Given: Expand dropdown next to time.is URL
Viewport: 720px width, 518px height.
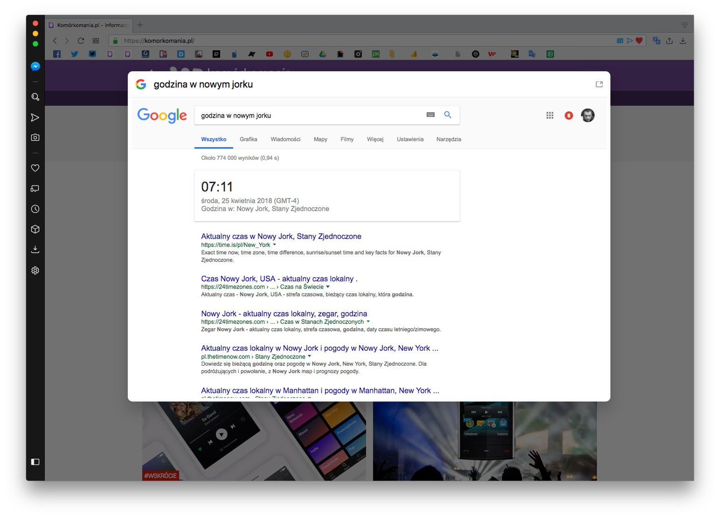Looking at the screenshot, I should pyautogui.click(x=274, y=245).
